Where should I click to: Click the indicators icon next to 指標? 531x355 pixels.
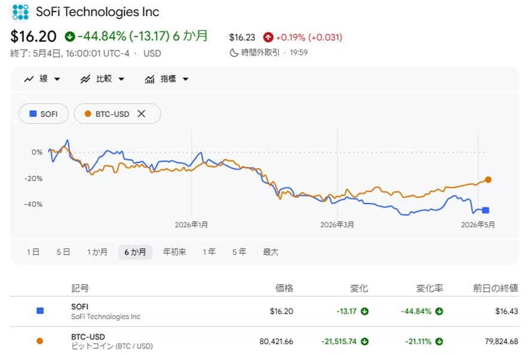[x=150, y=79]
